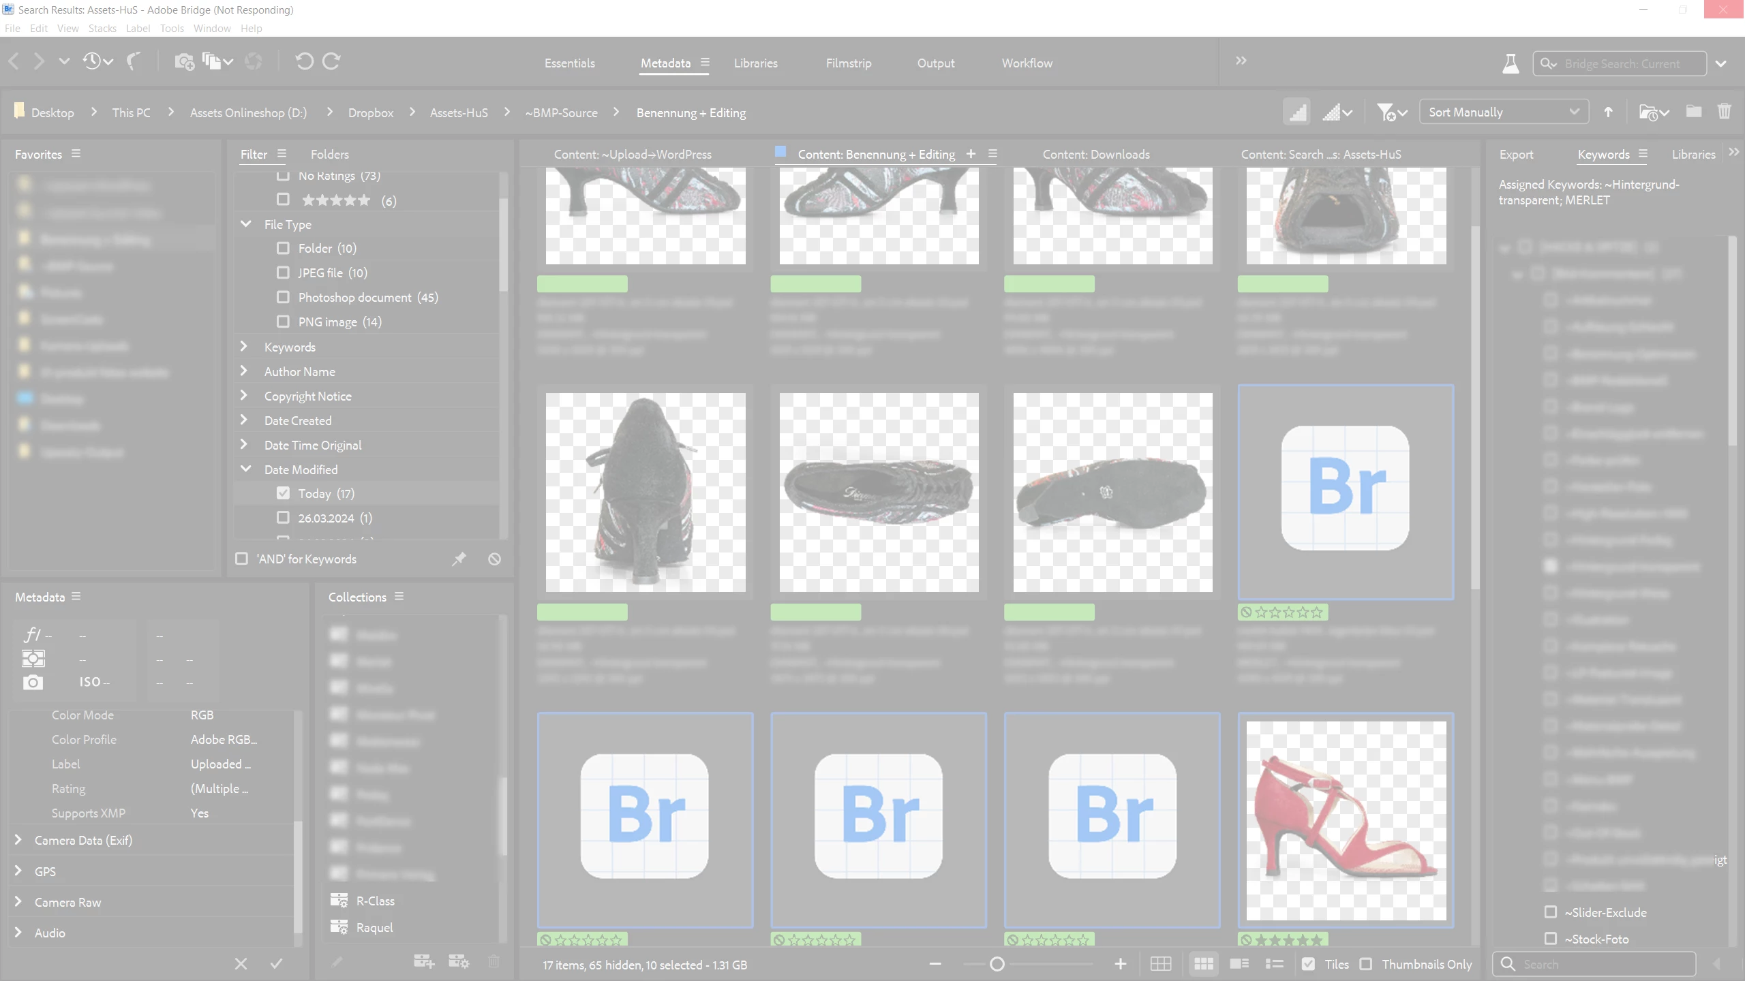Screen dimensions: 1745x981
Task: Open the Sort Manually dropdown
Action: coord(1503,112)
